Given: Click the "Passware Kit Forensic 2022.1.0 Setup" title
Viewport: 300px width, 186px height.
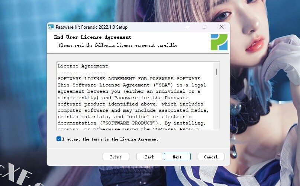Looking at the screenshot, I should coord(92,27).
